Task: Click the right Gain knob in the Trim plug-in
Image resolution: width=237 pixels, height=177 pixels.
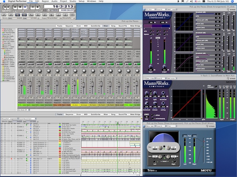Action: (168, 157)
